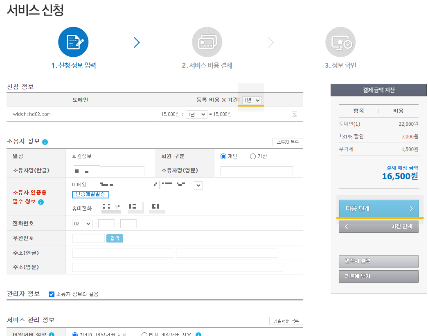Select 타사 네임서버 사용 radio
This screenshot has height=336, width=428.
144,334
